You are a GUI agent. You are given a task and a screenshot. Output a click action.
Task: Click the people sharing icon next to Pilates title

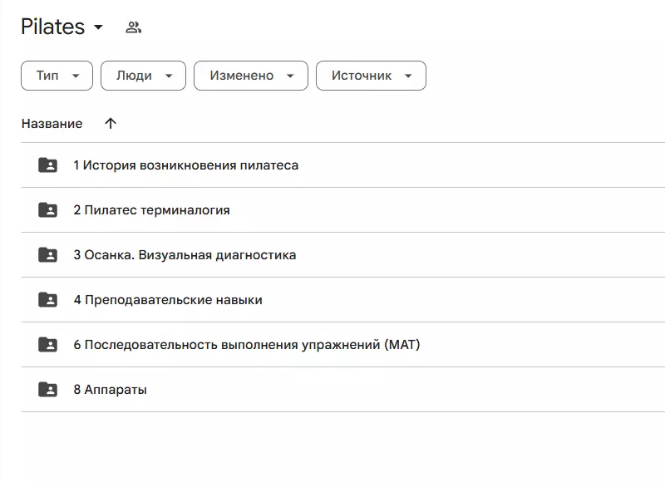pos(134,26)
